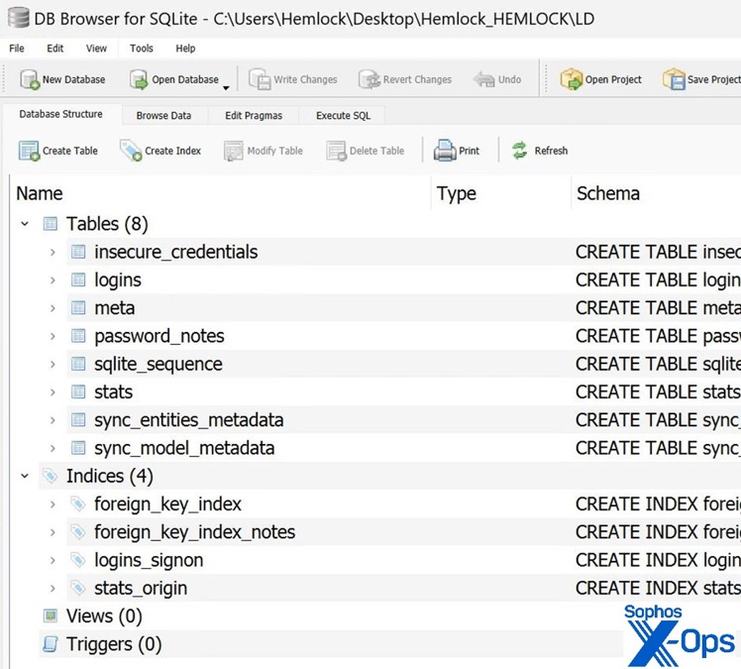Click the CREATE TABLE schema text for logins

[658, 279]
